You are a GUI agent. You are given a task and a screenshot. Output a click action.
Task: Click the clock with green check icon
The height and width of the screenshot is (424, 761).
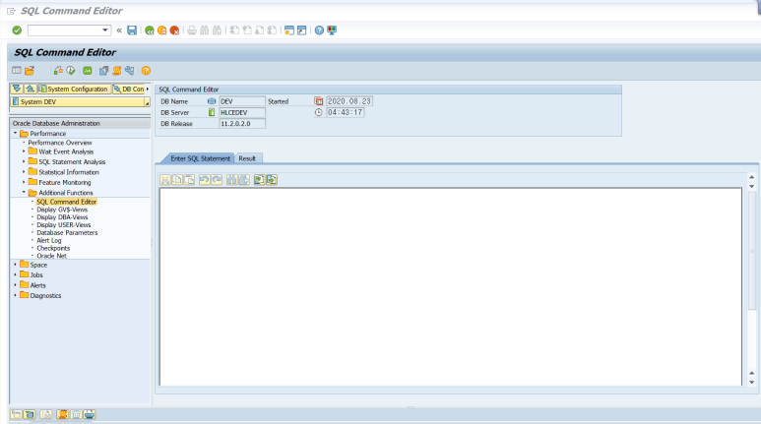(71, 71)
